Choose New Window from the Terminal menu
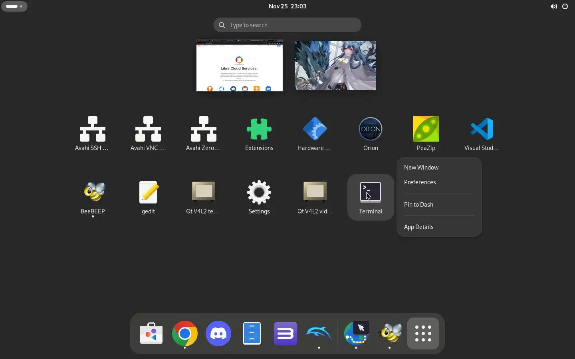Screen dimensions: 575x359 point(440,168)
